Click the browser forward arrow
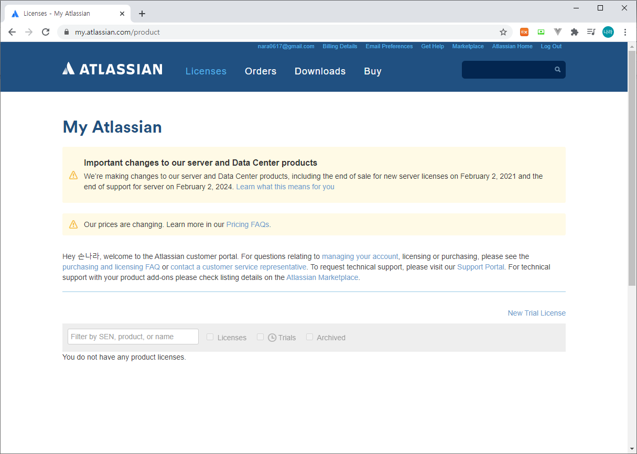 click(29, 32)
